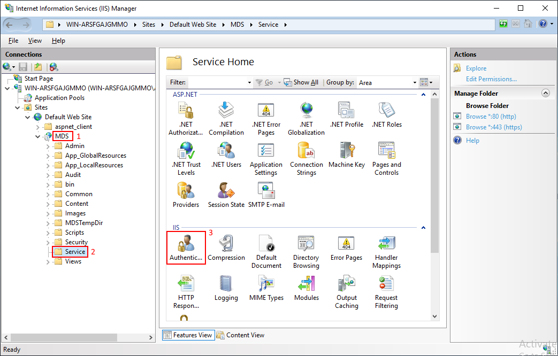Click the Delete connection icon
558x356 pixels.
pyautogui.click(x=53, y=67)
